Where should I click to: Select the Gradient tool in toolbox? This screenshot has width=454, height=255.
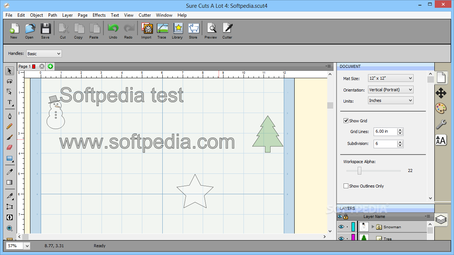point(10,182)
